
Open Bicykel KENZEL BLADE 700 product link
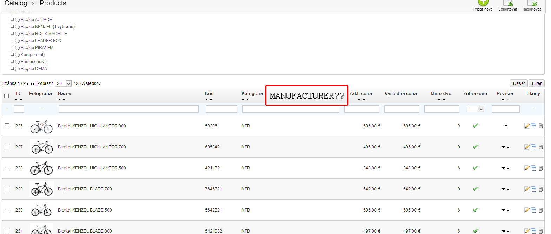click(85, 189)
